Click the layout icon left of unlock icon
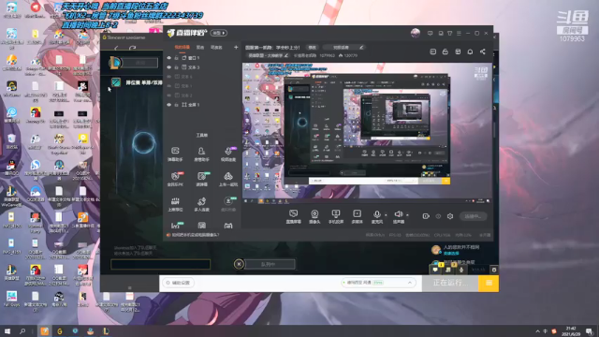 coord(432,51)
